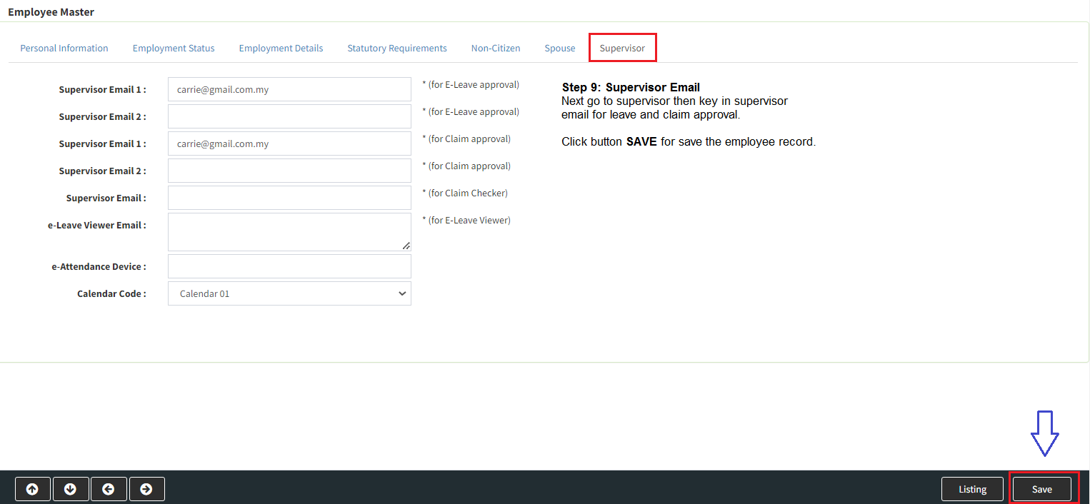This screenshot has width=1090, height=504.
Task: Click Supervisor Email 2 field for E-Leave approval
Action: [x=289, y=116]
